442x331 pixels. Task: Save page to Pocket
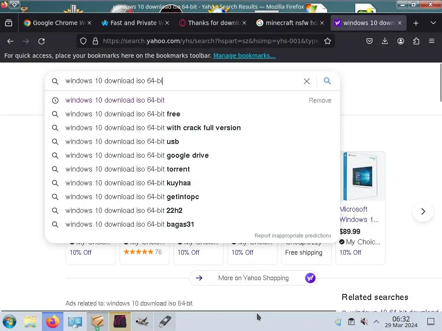(x=369, y=41)
